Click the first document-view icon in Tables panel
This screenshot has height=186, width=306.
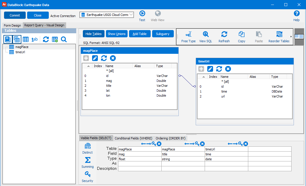pos(8,39)
